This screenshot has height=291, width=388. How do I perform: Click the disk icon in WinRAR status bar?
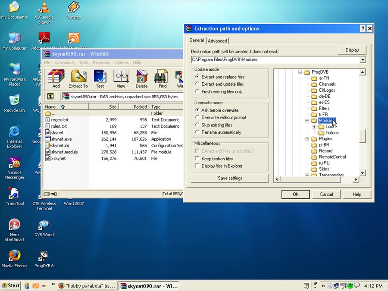pyautogui.click(x=47, y=194)
